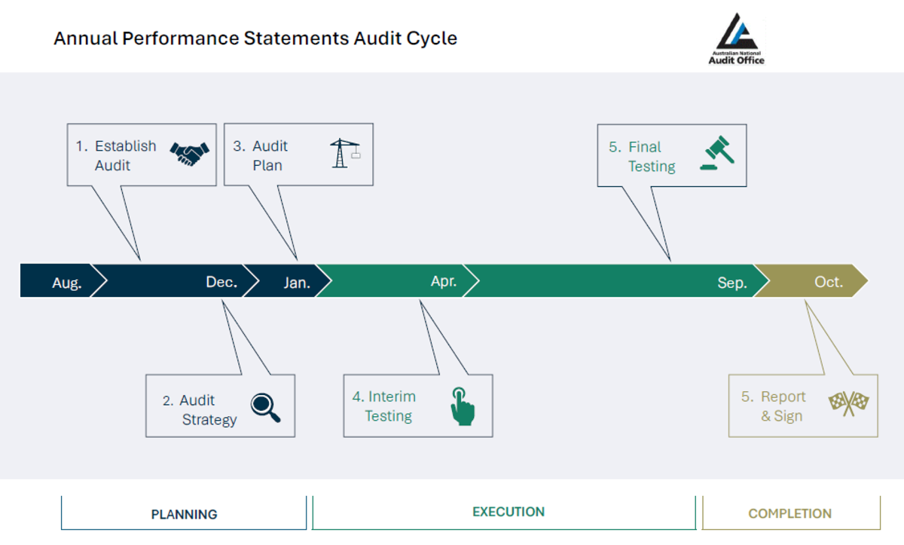Click the '4. Interim Testing' text
Image resolution: width=904 pixels, height=545 pixels.
(384, 406)
